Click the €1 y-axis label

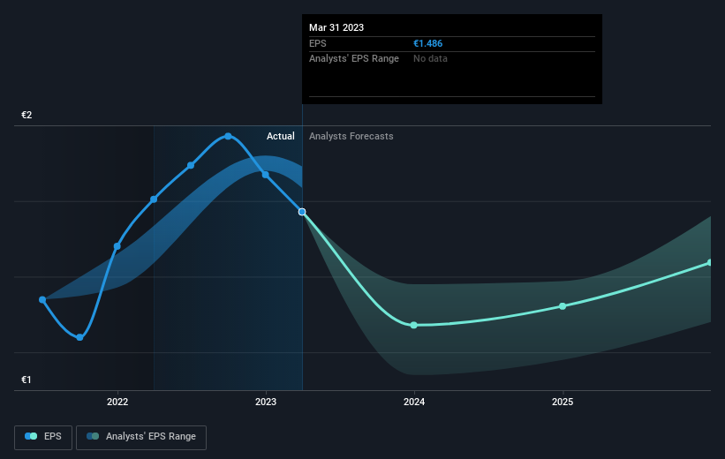pyautogui.click(x=26, y=380)
